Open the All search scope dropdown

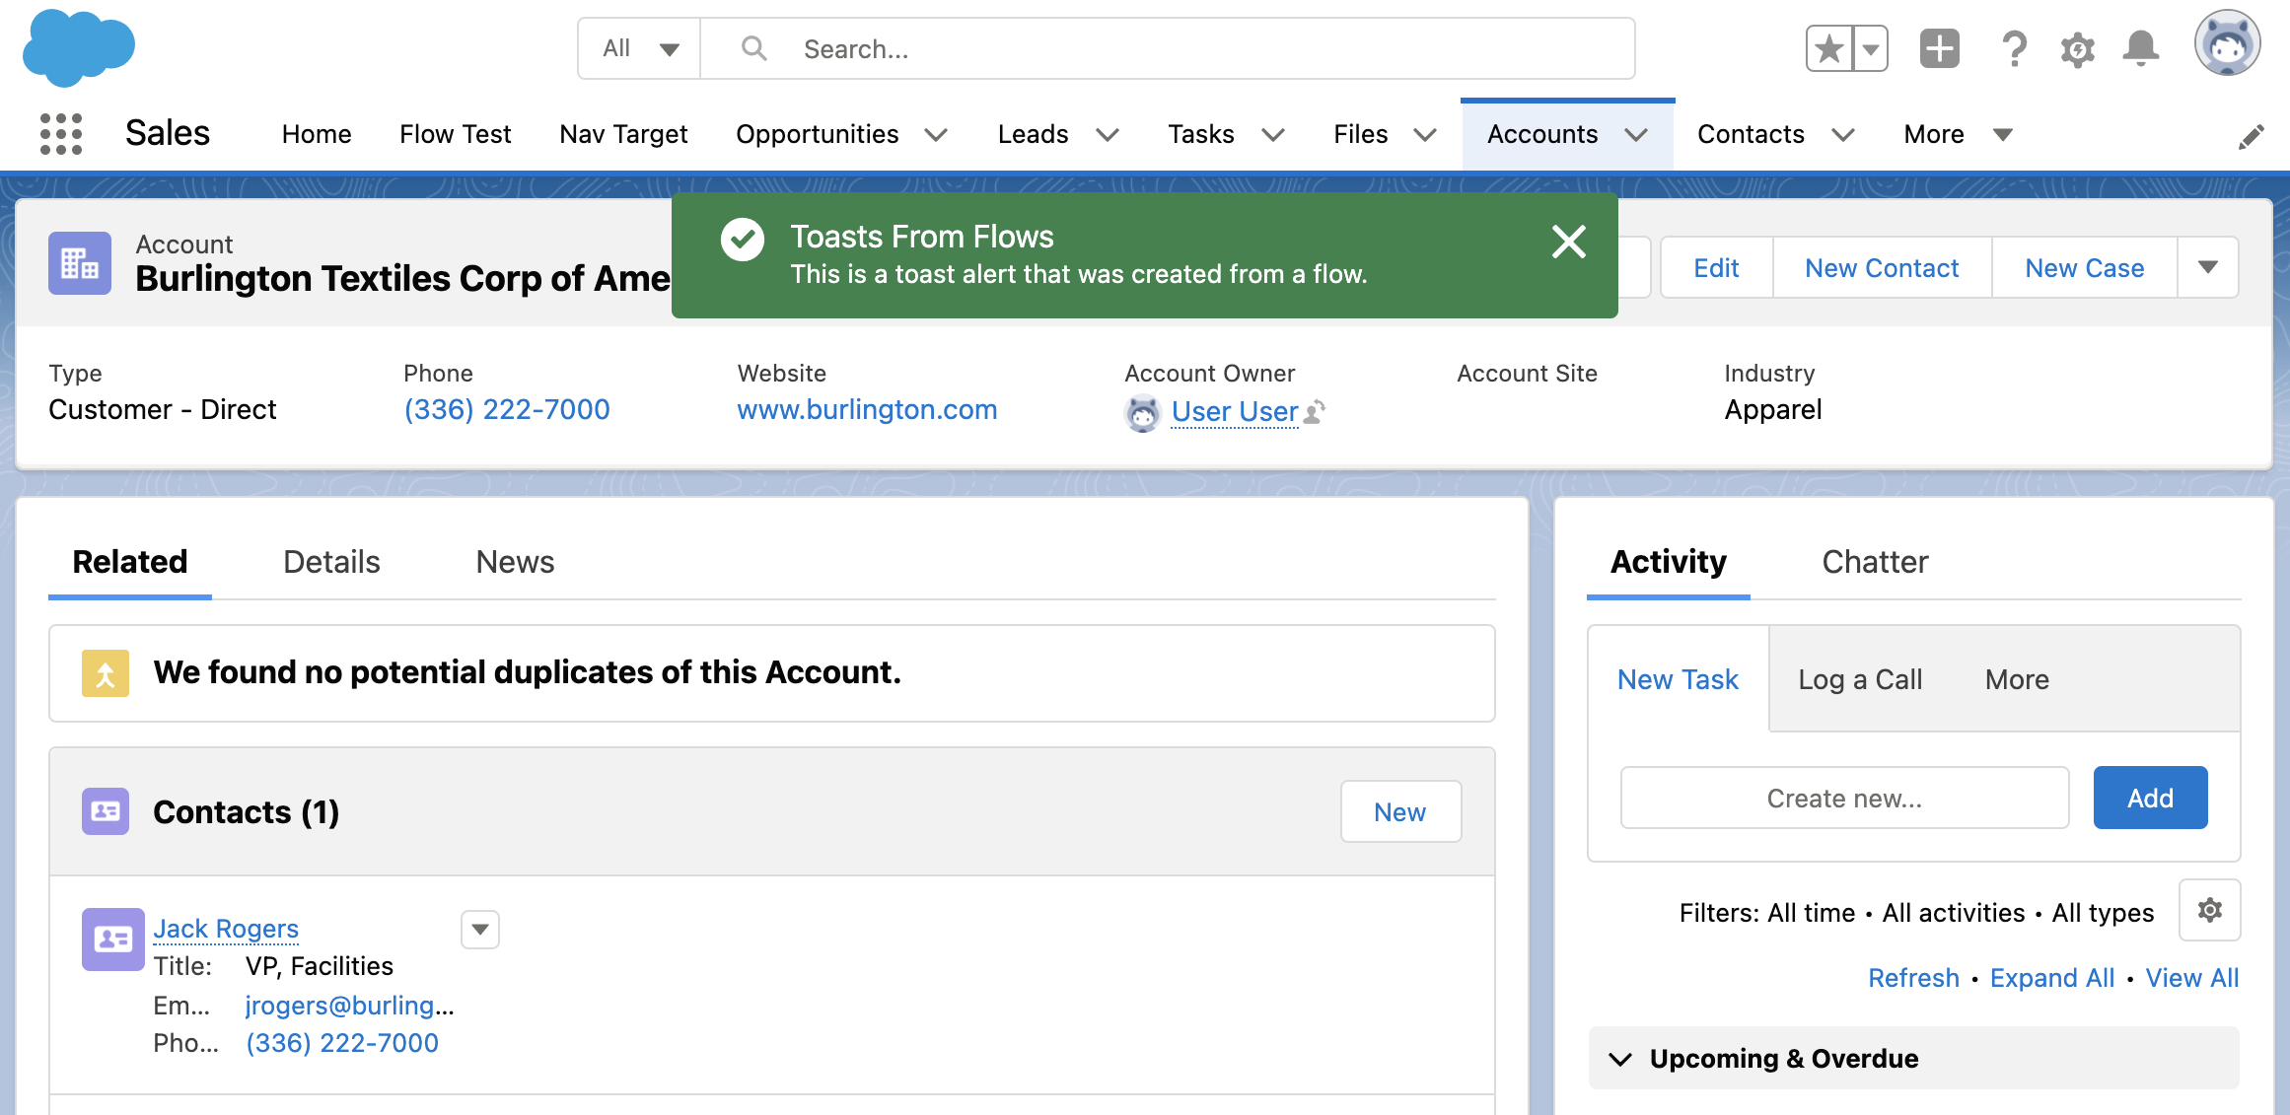(640, 48)
